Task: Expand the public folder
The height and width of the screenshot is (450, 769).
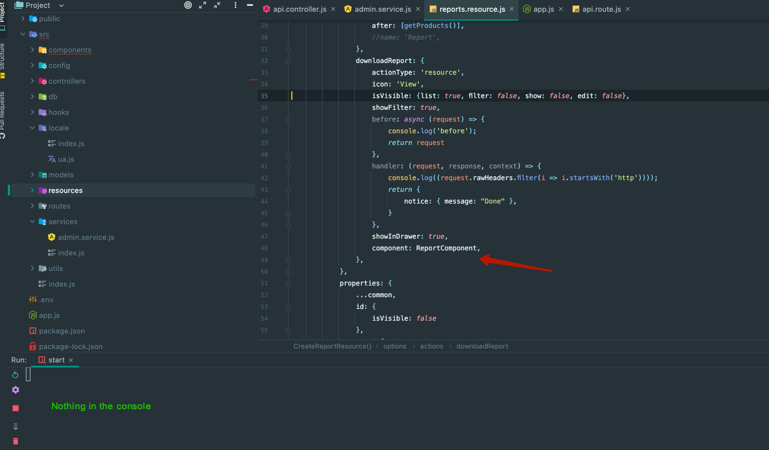Action: 23,18
